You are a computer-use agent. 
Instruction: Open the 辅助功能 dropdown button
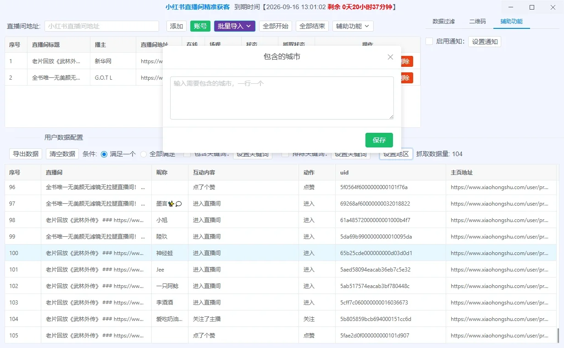click(x=353, y=26)
